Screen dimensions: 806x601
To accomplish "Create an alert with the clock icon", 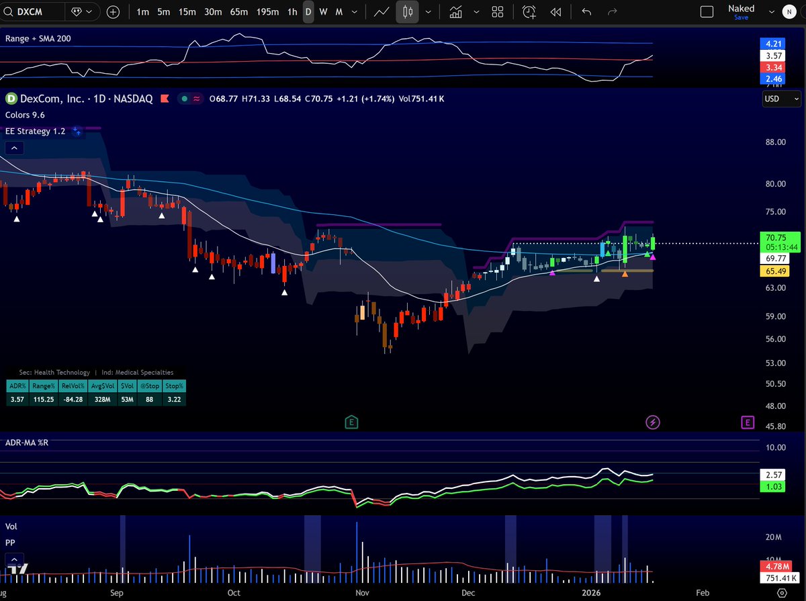I will click(x=529, y=11).
